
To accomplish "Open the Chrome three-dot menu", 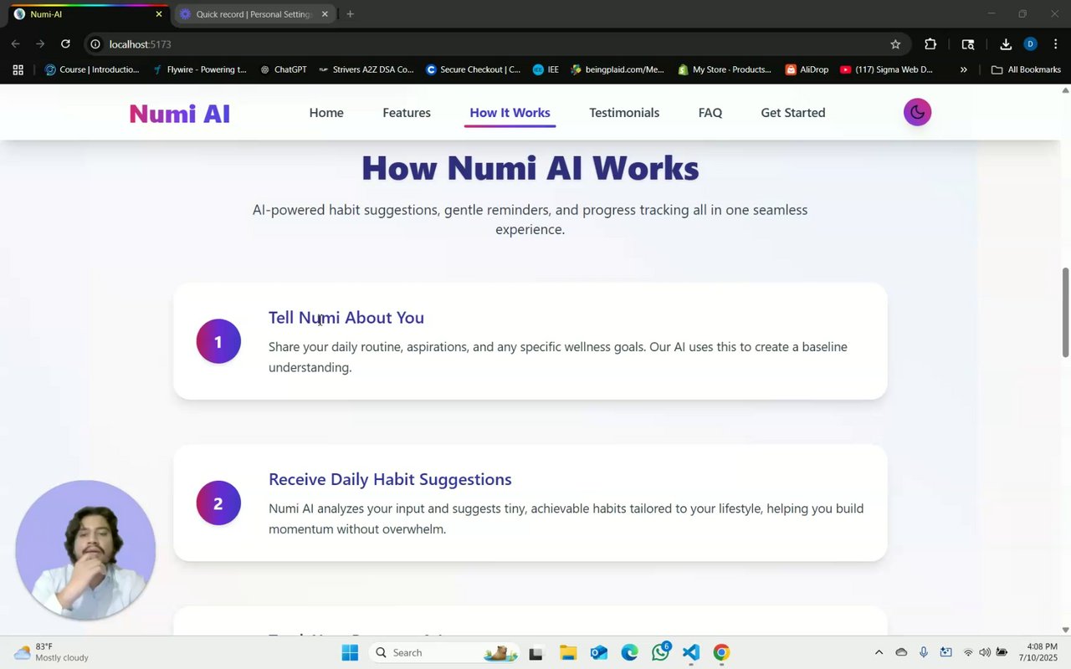I will click(1056, 44).
